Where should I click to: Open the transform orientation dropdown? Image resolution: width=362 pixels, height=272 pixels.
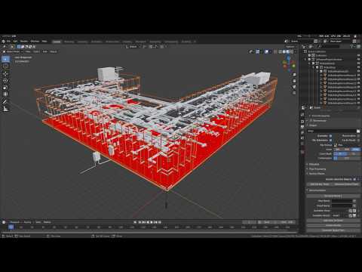133,47
